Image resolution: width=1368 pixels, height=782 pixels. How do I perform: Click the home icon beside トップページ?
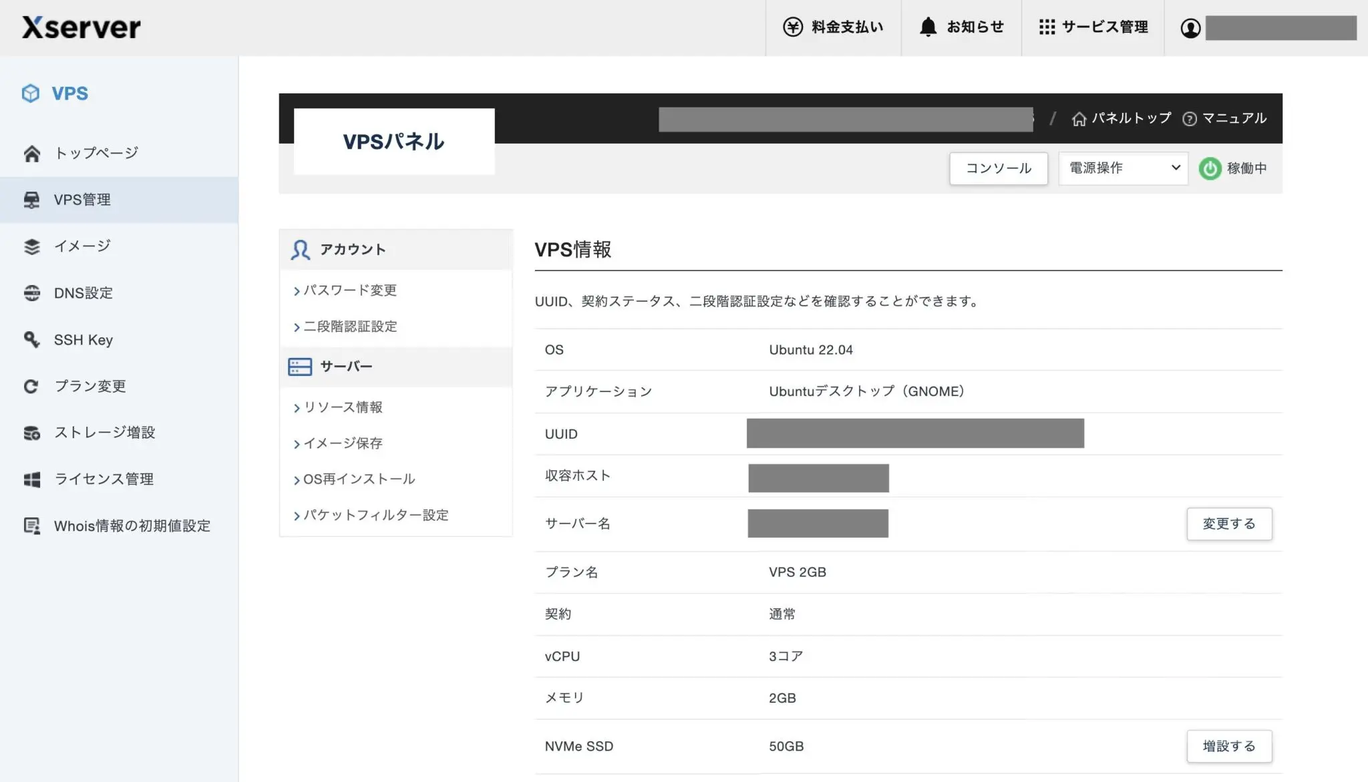31,154
